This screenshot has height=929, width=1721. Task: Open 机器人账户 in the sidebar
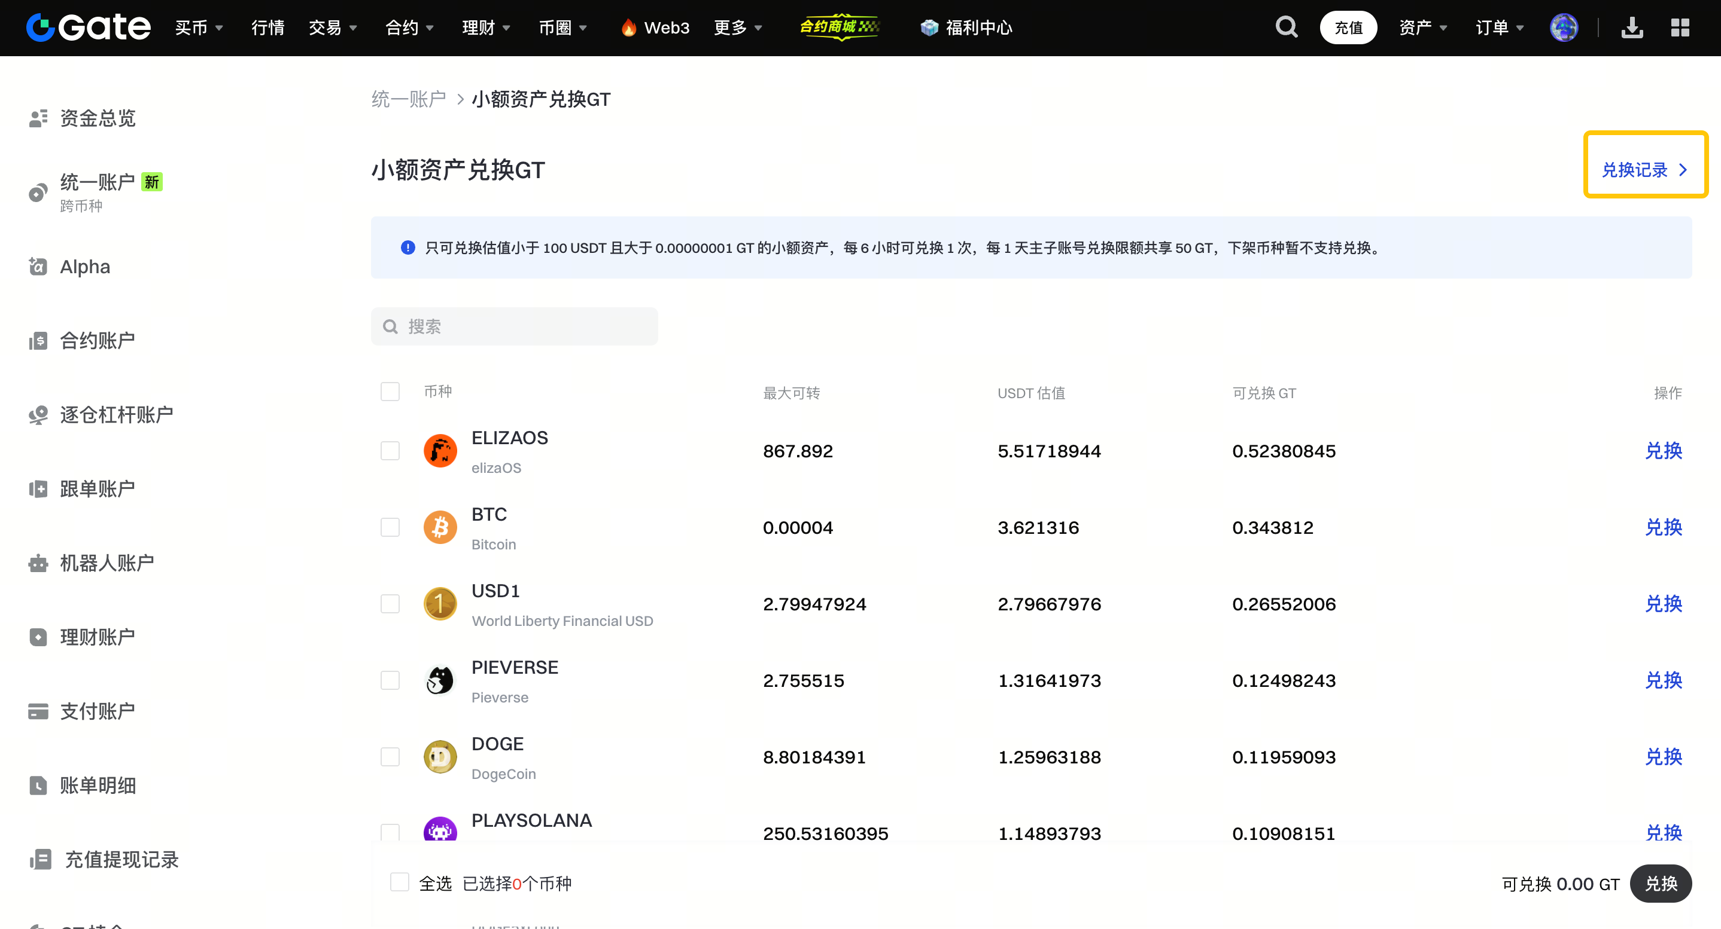click(x=107, y=563)
